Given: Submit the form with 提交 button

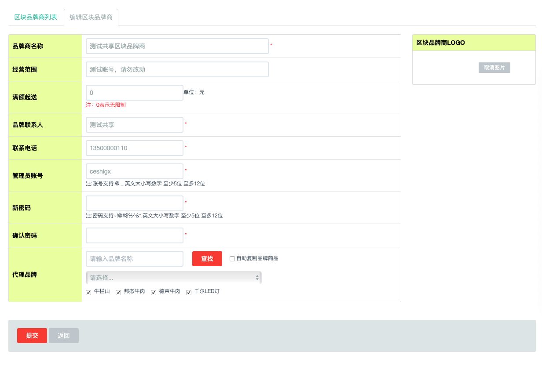Looking at the screenshot, I should 32,336.
